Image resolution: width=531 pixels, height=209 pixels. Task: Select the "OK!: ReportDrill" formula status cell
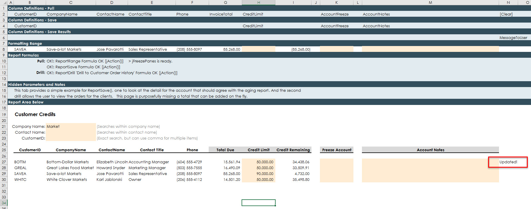click(112, 73)
